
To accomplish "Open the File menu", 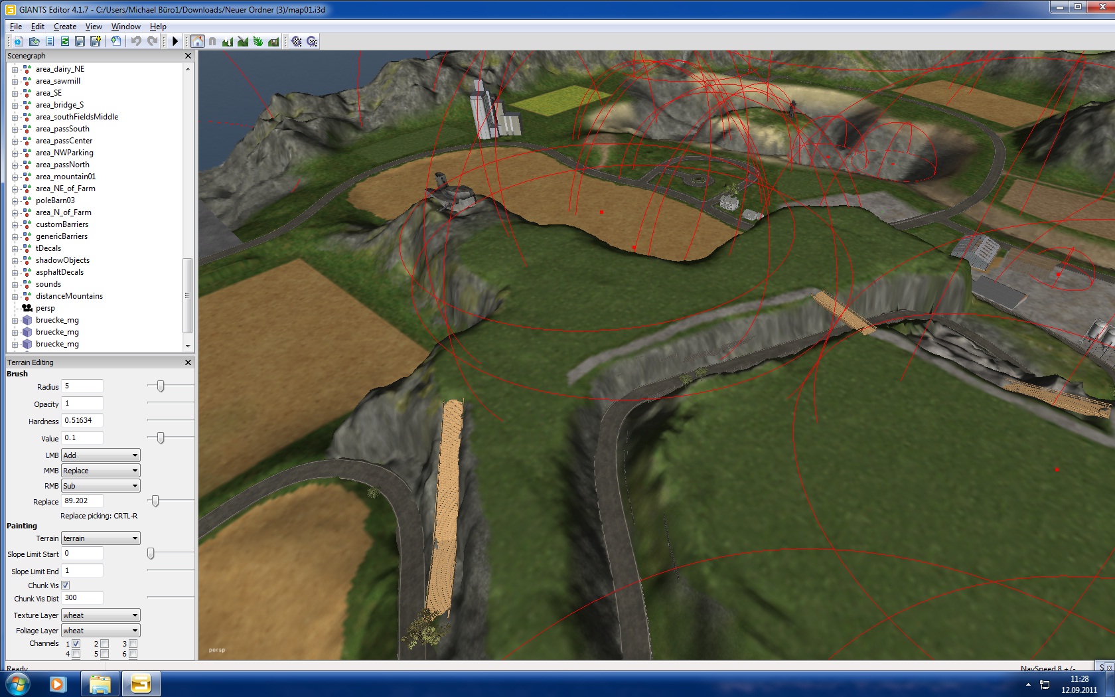I will coord(16,27).
